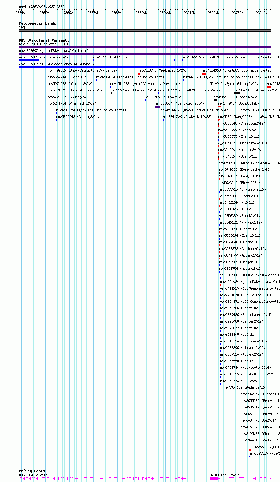Click nsv5974538 (Almarri2020)

point(70,84)
